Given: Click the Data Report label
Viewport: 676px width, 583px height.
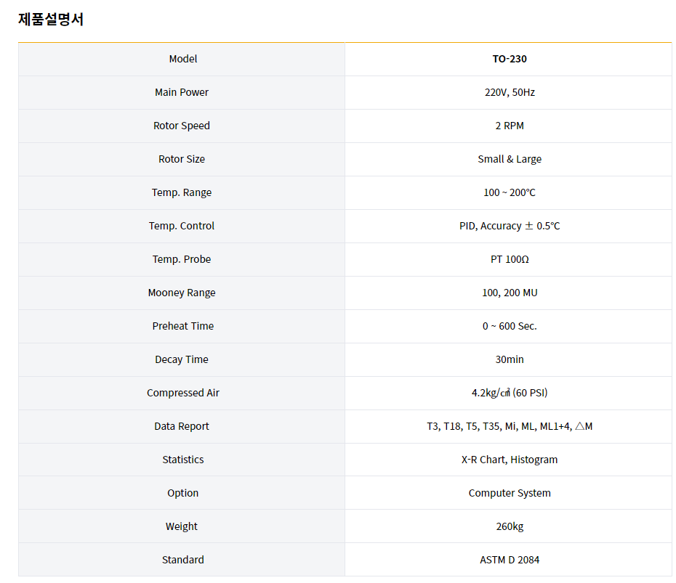Looking at the screenshot, I should (x=182, y=426).
